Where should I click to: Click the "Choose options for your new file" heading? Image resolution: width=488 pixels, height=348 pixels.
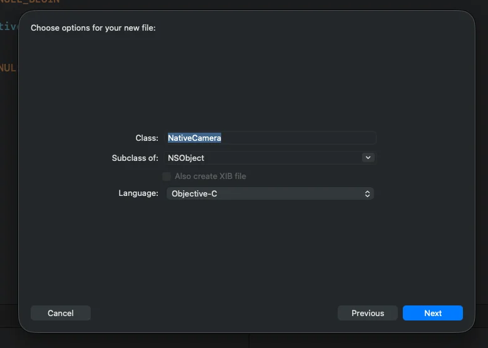(x=93, y=28)
